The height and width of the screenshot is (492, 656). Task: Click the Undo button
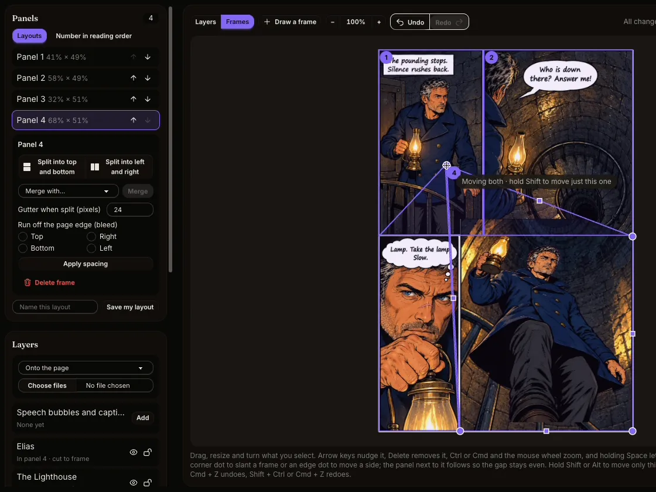(x=410, y=22)
